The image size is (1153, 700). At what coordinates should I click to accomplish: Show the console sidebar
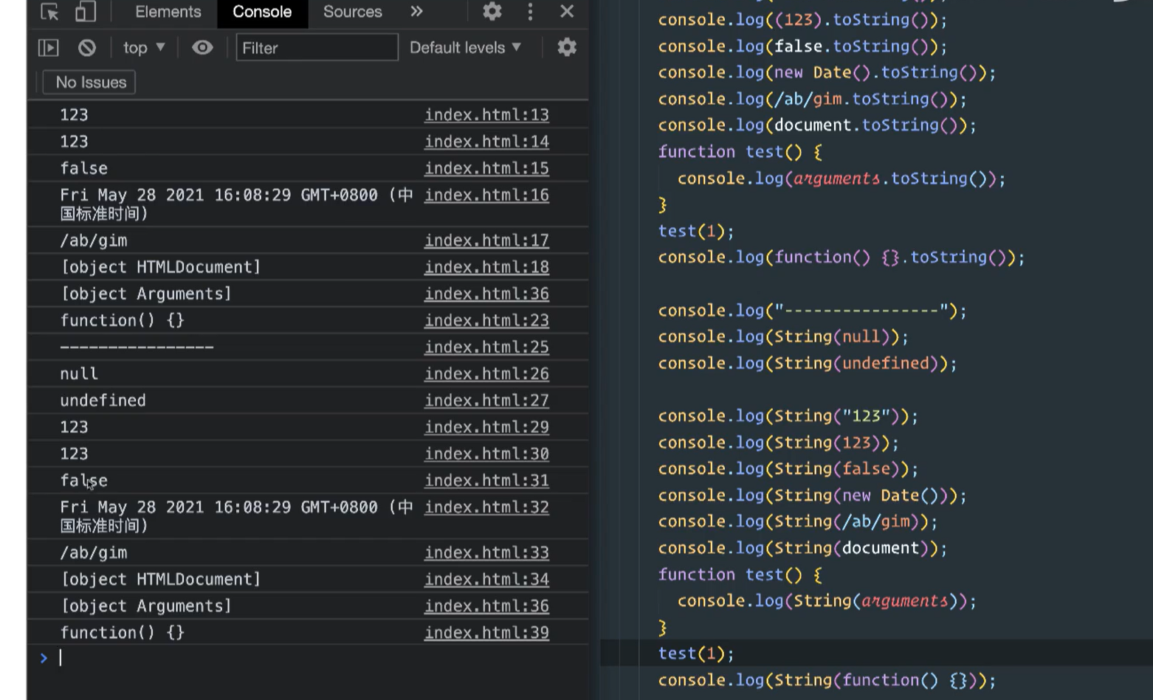tap(49, 48)
